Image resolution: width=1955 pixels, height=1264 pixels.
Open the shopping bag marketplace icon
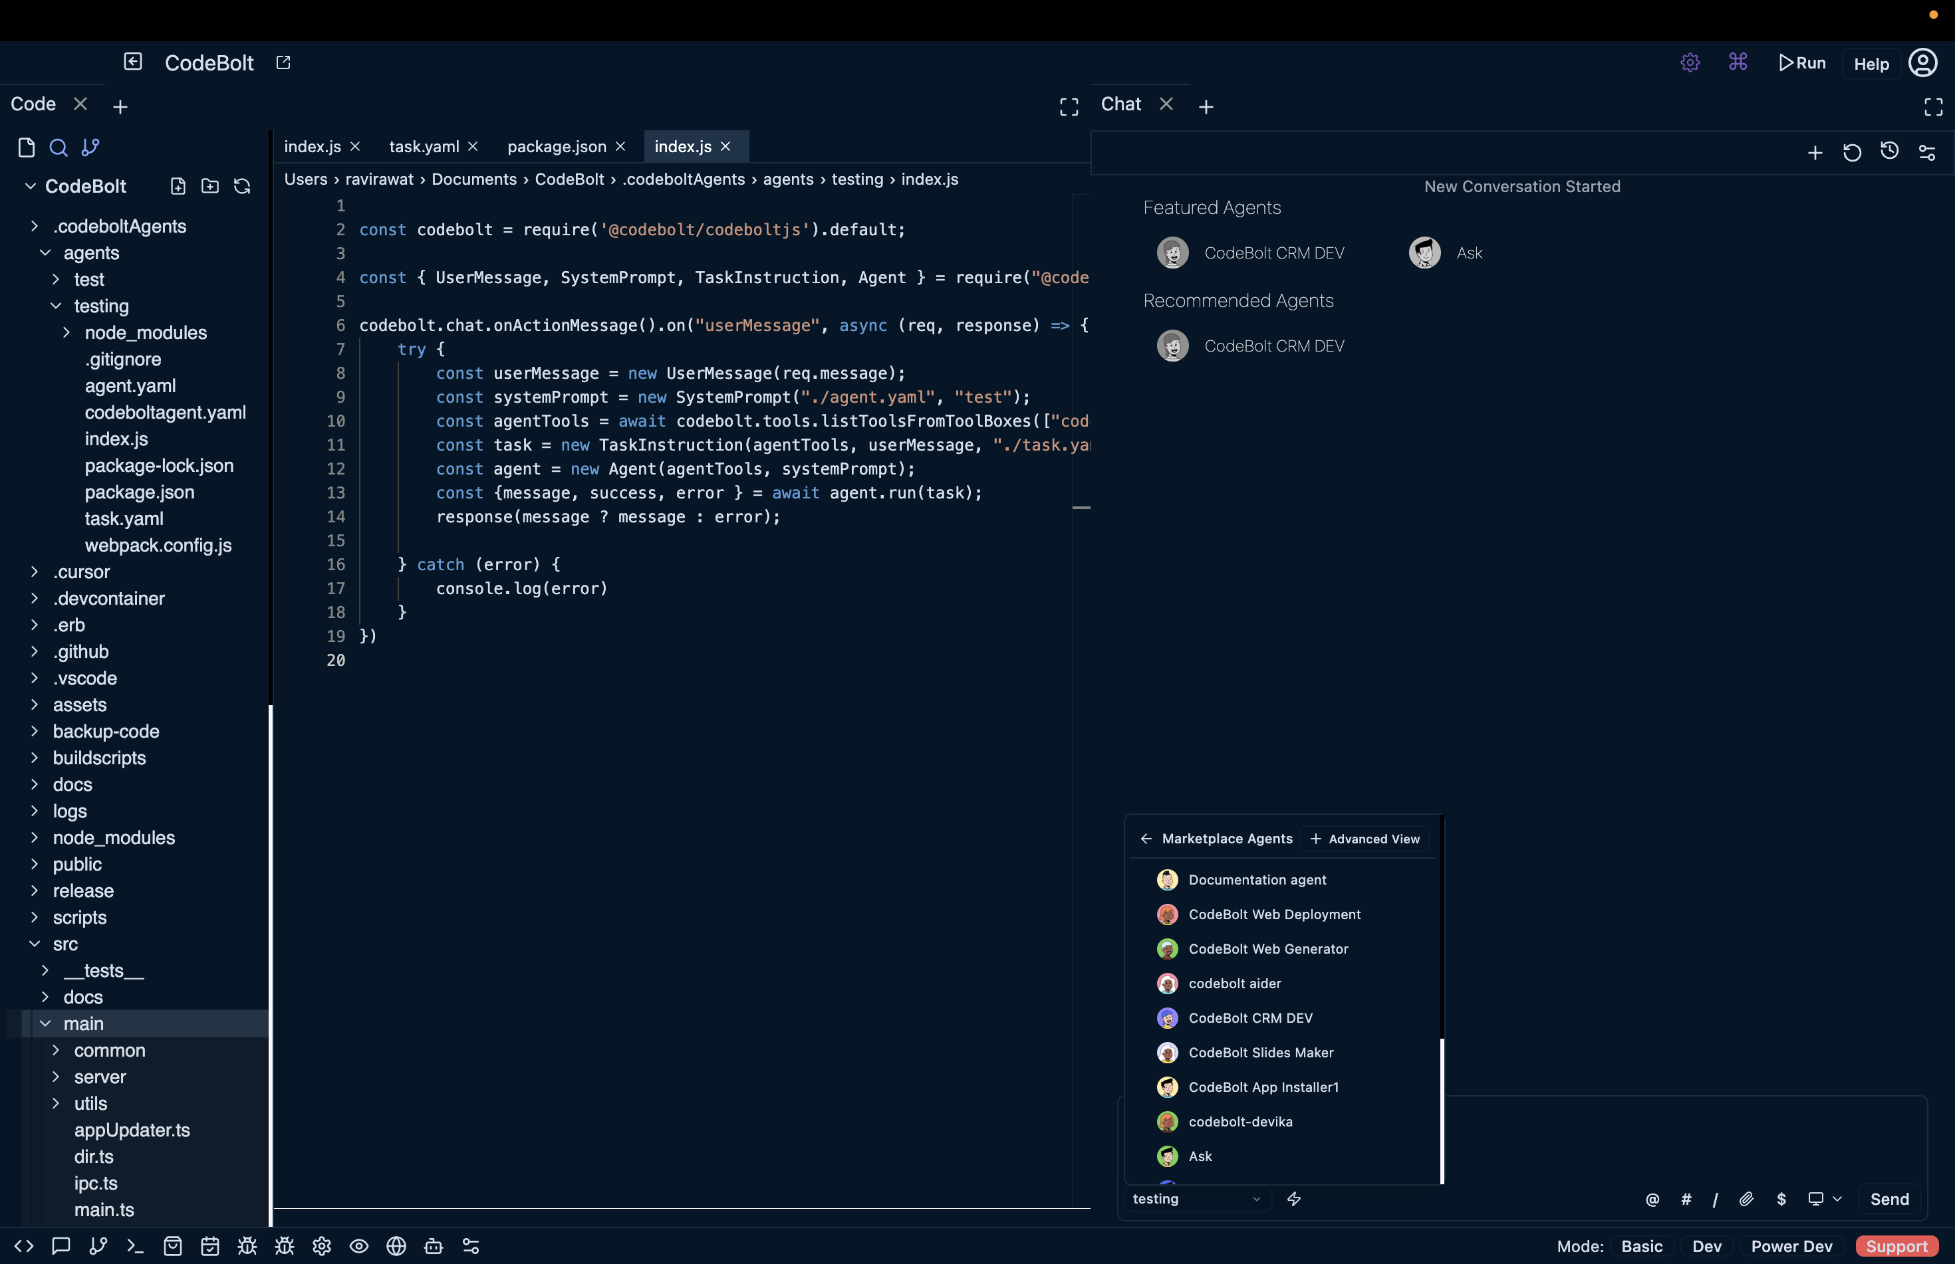(172, 1246)
